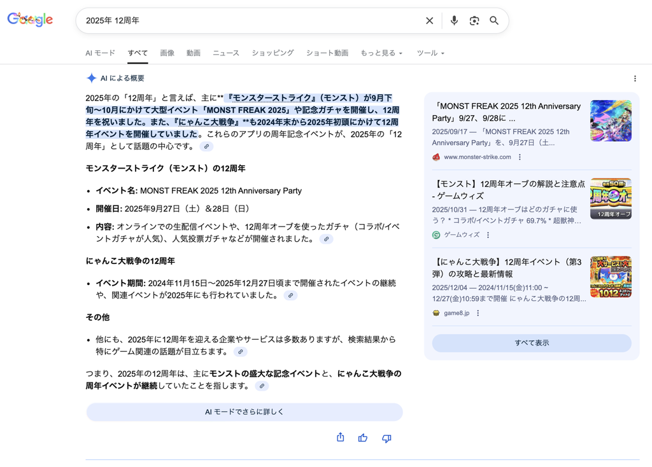Click the link icon after the first paragraph
Viewport: 652px width, 467px height.
(x=206, y=146)
